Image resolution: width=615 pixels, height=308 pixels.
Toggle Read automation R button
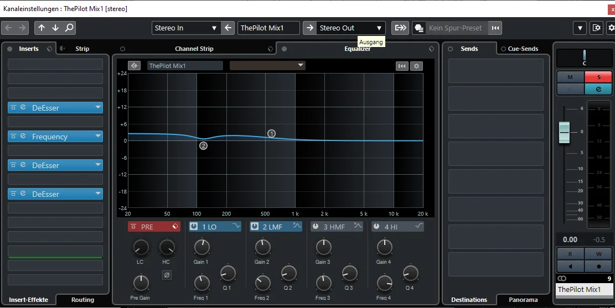tap(571, 254)
